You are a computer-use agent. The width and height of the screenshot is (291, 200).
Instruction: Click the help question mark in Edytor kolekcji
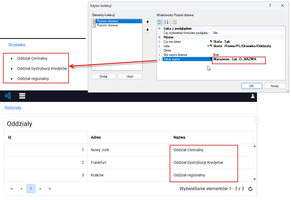coord(270,5)
